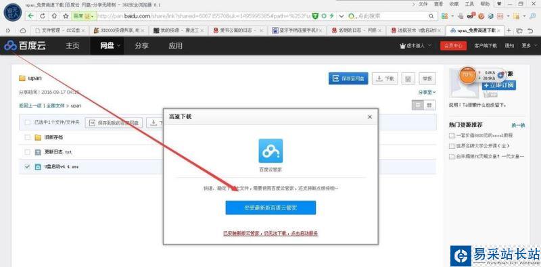Switch to the 我的资源 browser tab
The width and height of the screenshot is (541, 267).
pyautogui.click(x=179, y=30)
